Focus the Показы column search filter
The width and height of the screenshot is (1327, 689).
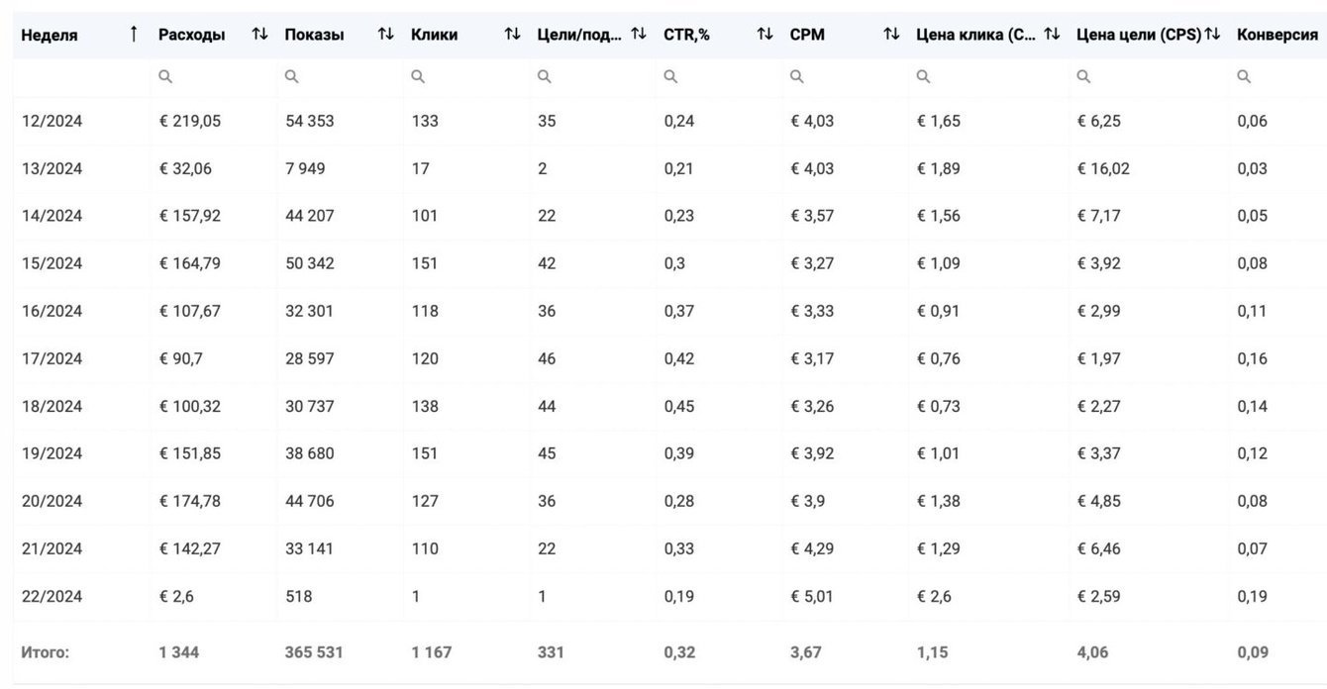339,76
